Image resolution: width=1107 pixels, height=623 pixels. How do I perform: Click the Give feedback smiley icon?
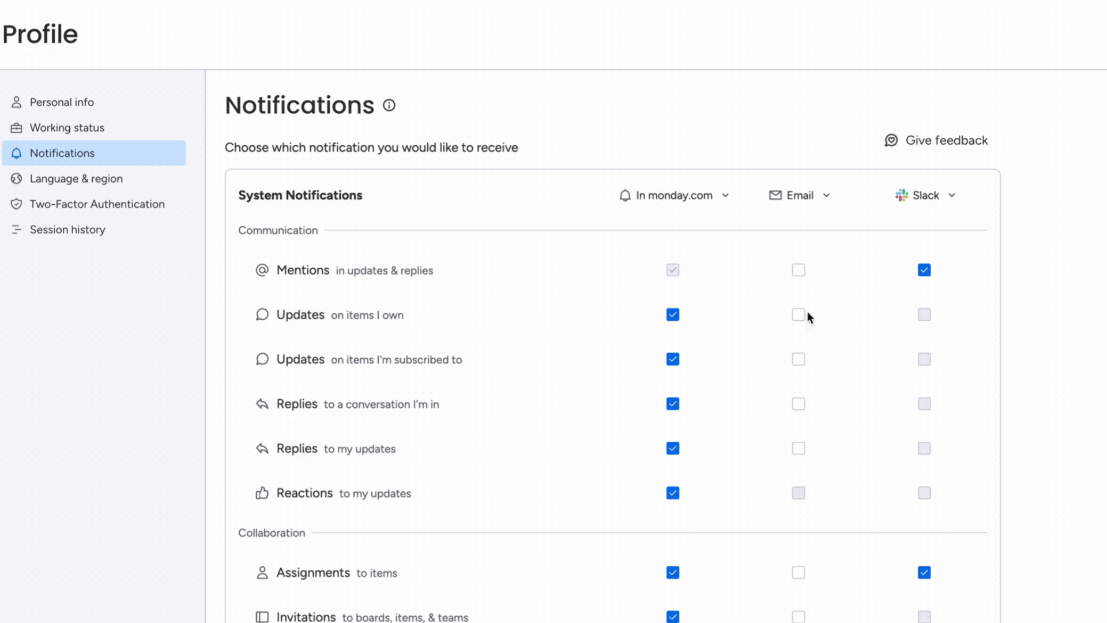[x=891, y=140]
